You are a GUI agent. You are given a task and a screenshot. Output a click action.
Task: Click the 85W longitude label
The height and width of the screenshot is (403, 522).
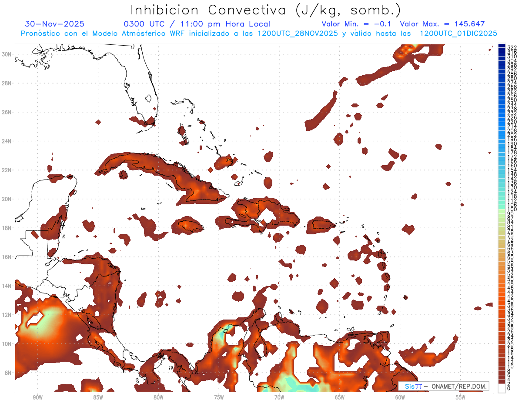(98, 398)
